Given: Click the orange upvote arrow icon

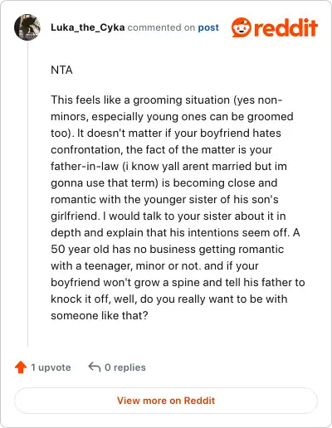Looking at the screenshot, I should click(x=21, y=367).
